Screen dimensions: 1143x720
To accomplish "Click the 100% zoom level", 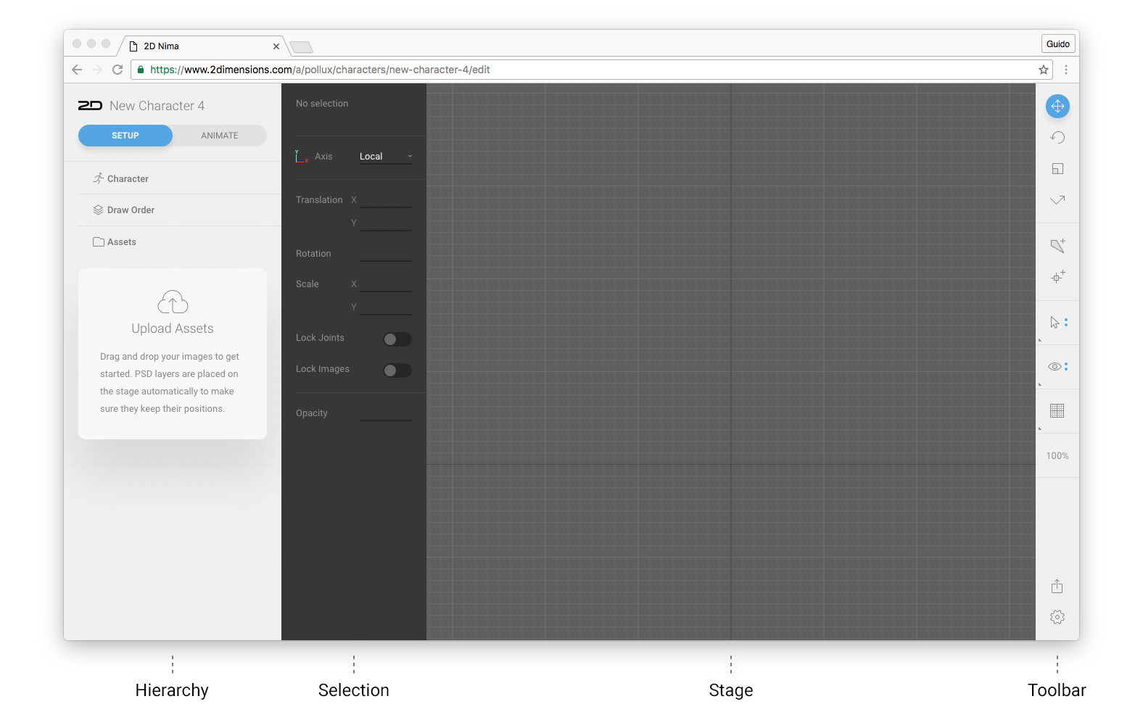I will click(x=1057, y=456).
